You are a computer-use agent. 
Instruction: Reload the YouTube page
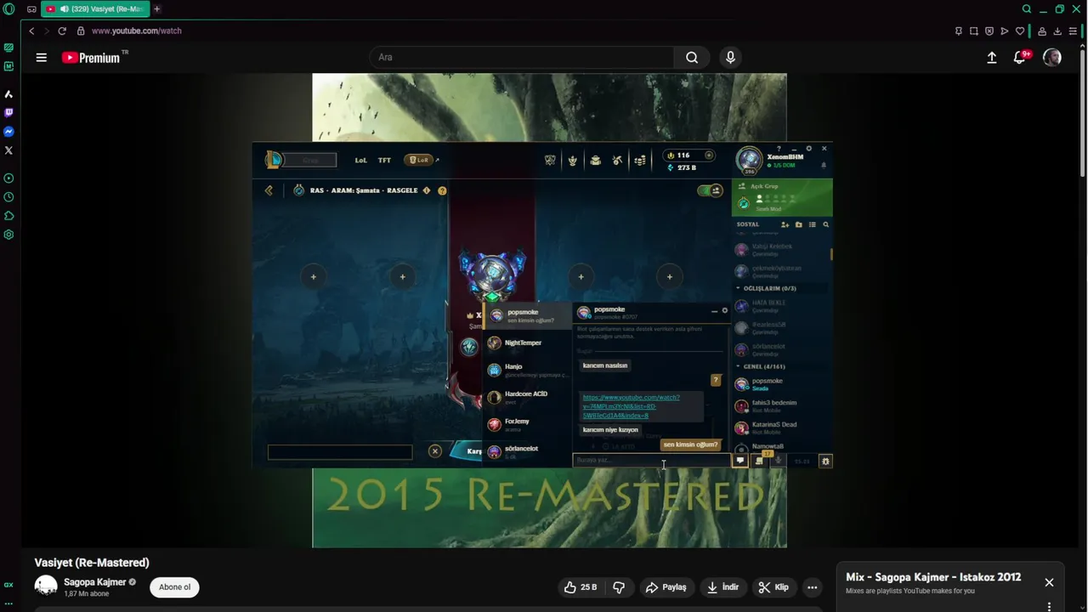coord(62,31)
